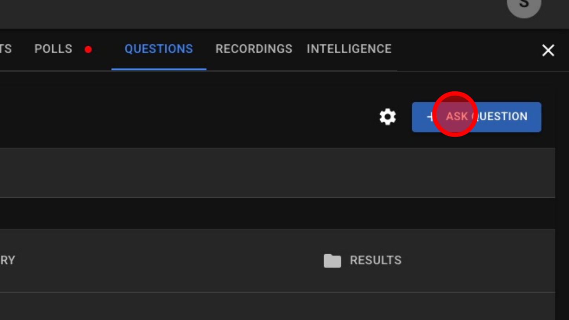Select the cut-off tab ending in "TS"
This screenshot has height=320, width=569.
tap(5, 49)
